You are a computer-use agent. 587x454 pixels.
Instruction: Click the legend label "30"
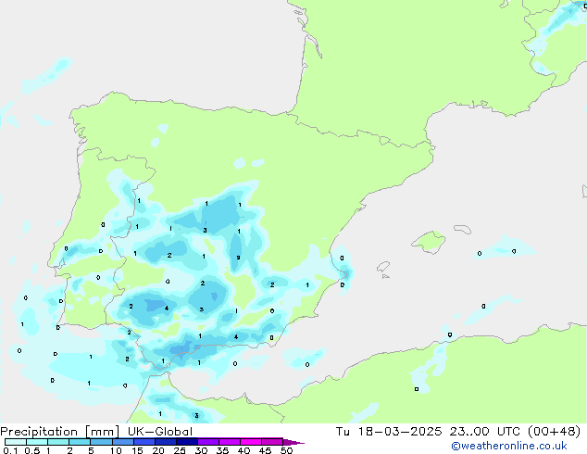click(x=201, y=450)
